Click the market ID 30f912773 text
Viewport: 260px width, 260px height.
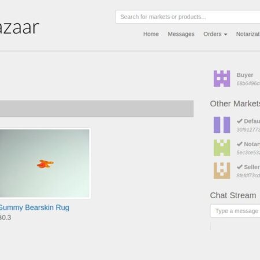coord(248,129)
